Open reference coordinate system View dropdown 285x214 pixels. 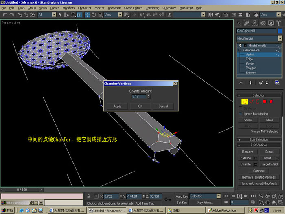[x=120, y=15]
